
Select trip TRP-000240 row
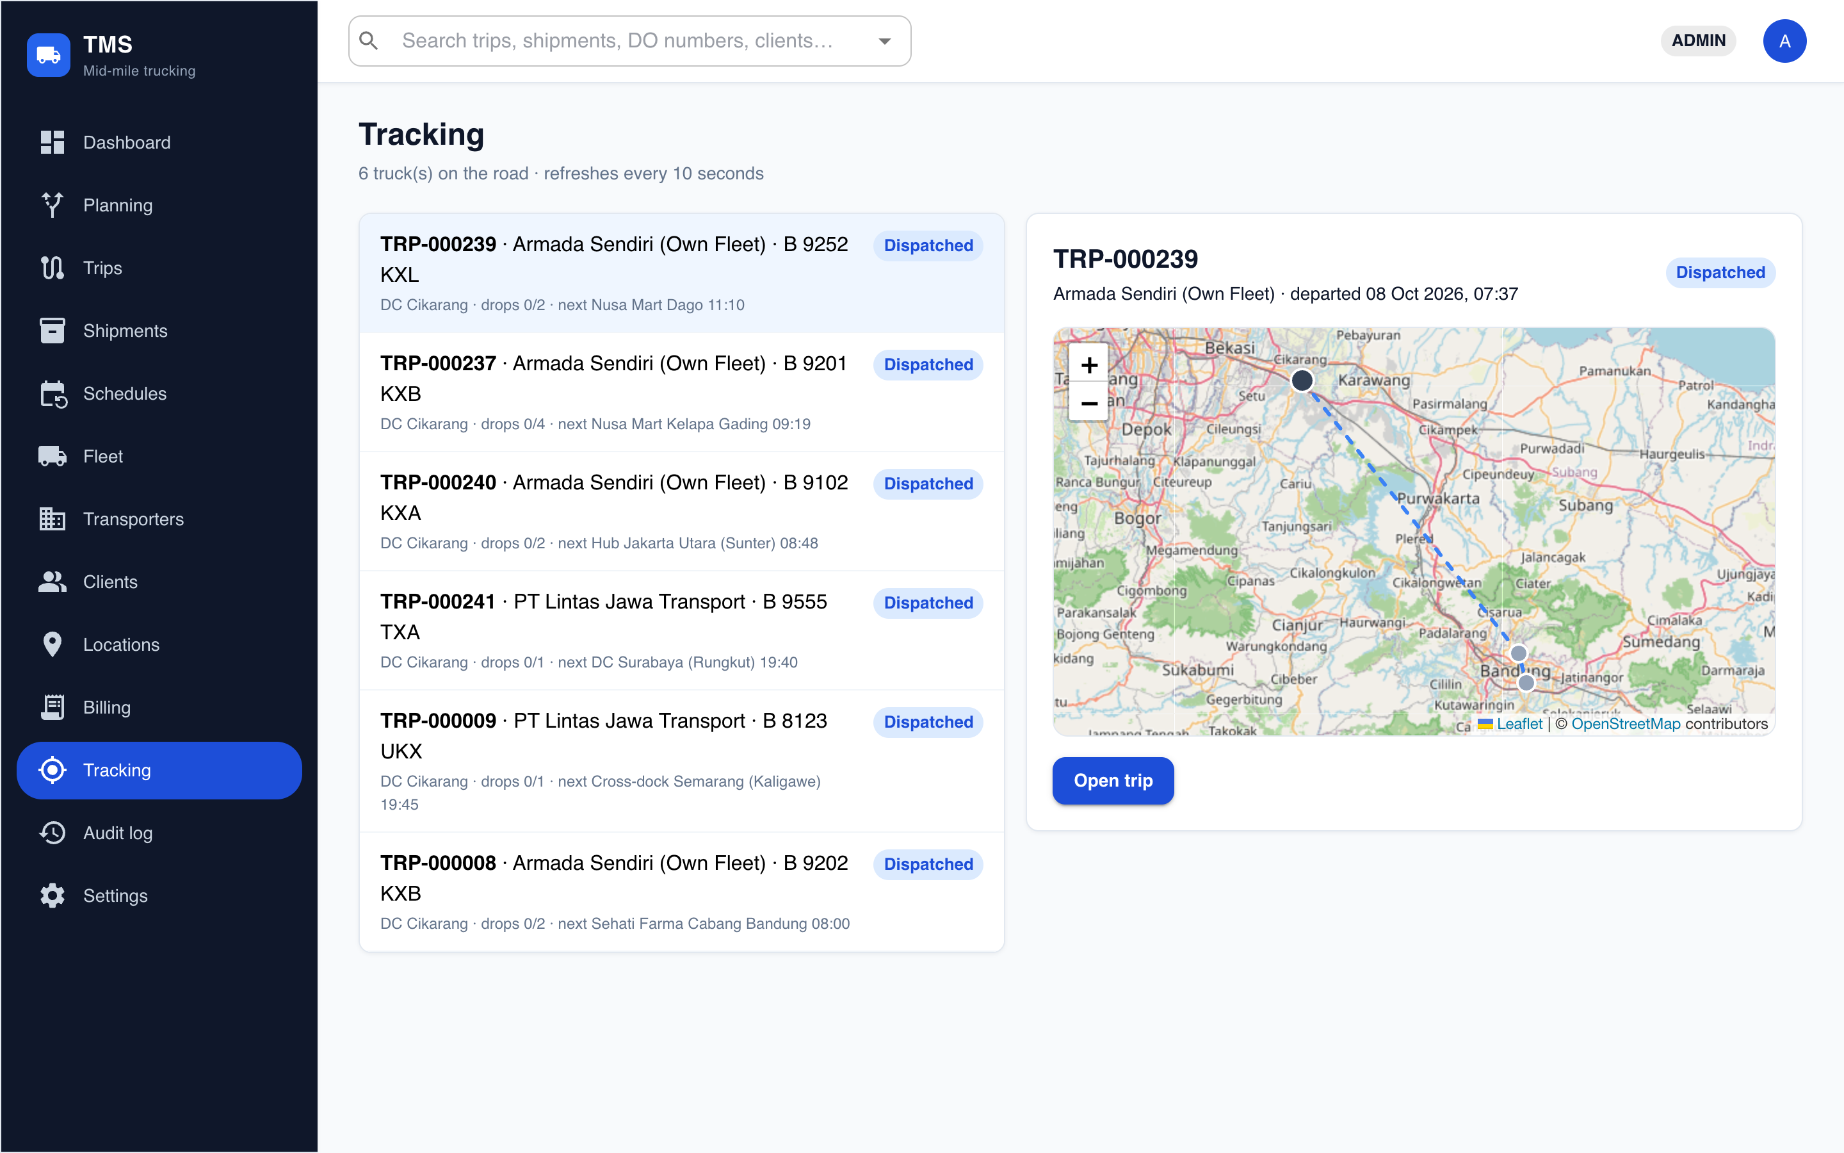tap(681, 512)
